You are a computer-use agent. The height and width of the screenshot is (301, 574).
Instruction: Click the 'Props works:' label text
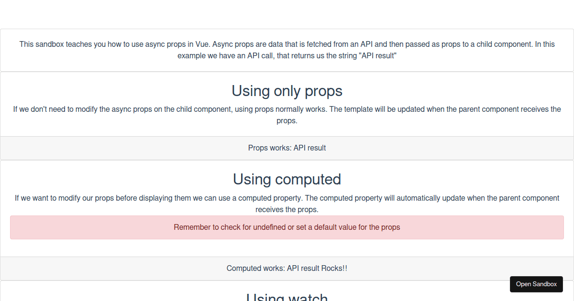coord(270,148)
